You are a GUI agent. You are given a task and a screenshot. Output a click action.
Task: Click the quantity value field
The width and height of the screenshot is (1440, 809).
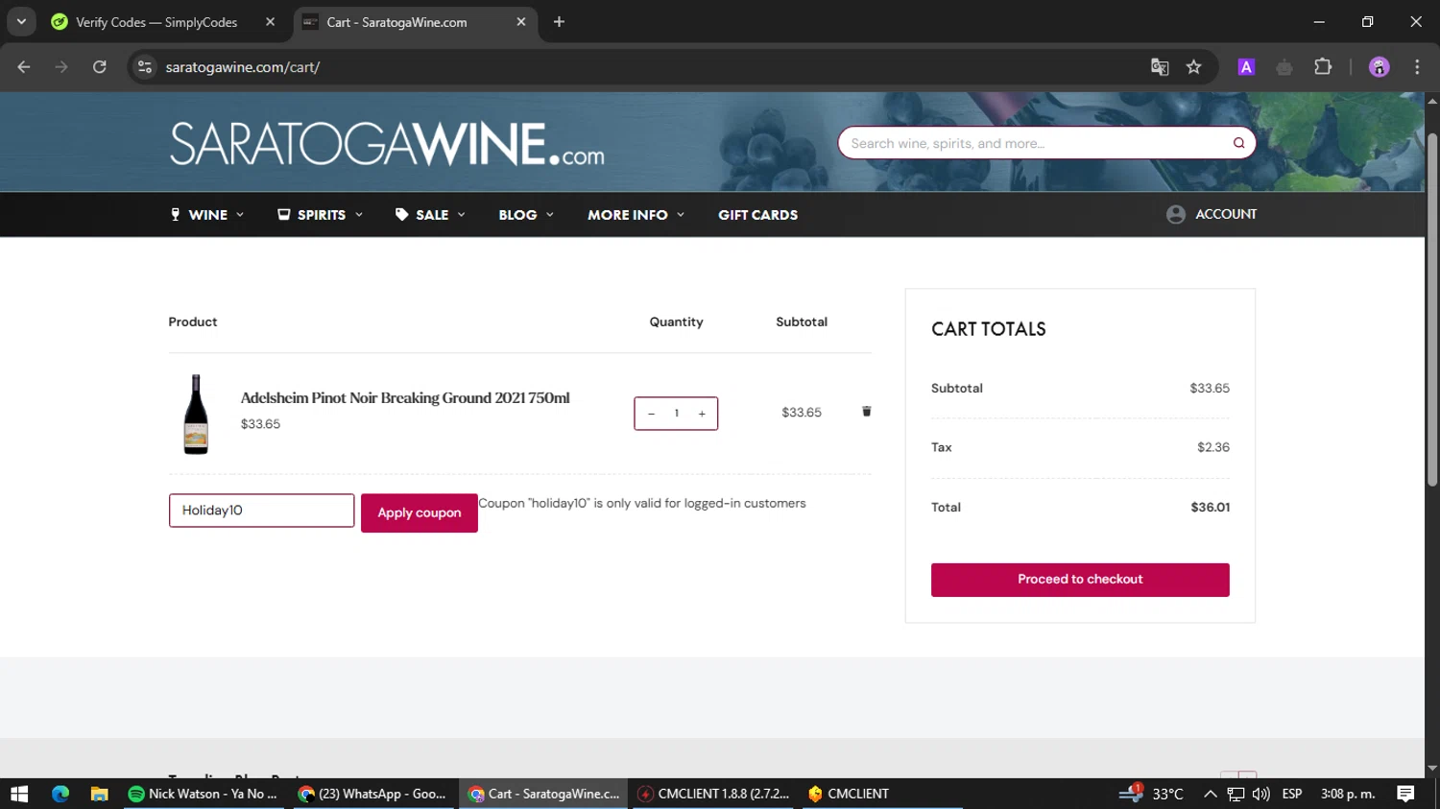point(676,414)
